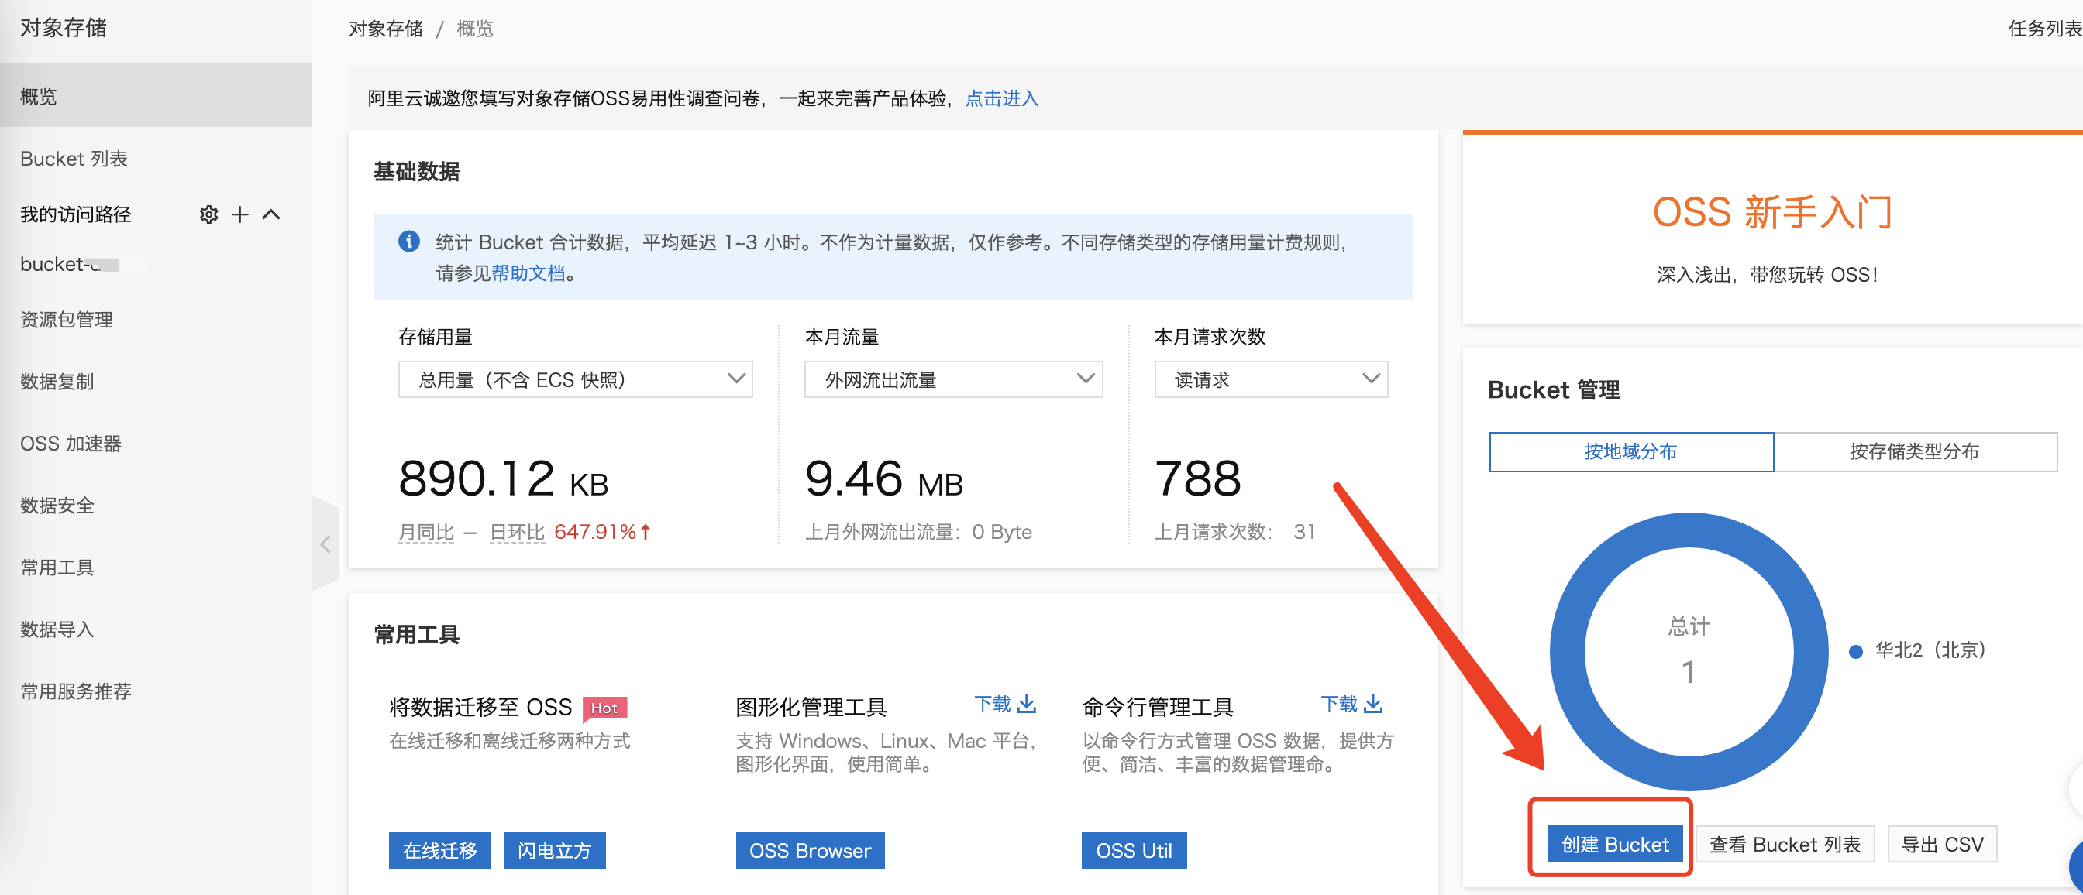2083x895 pixels.
Task: Click the info icon in the Bucket statistics notice
Action: click(x=409, y=242)
